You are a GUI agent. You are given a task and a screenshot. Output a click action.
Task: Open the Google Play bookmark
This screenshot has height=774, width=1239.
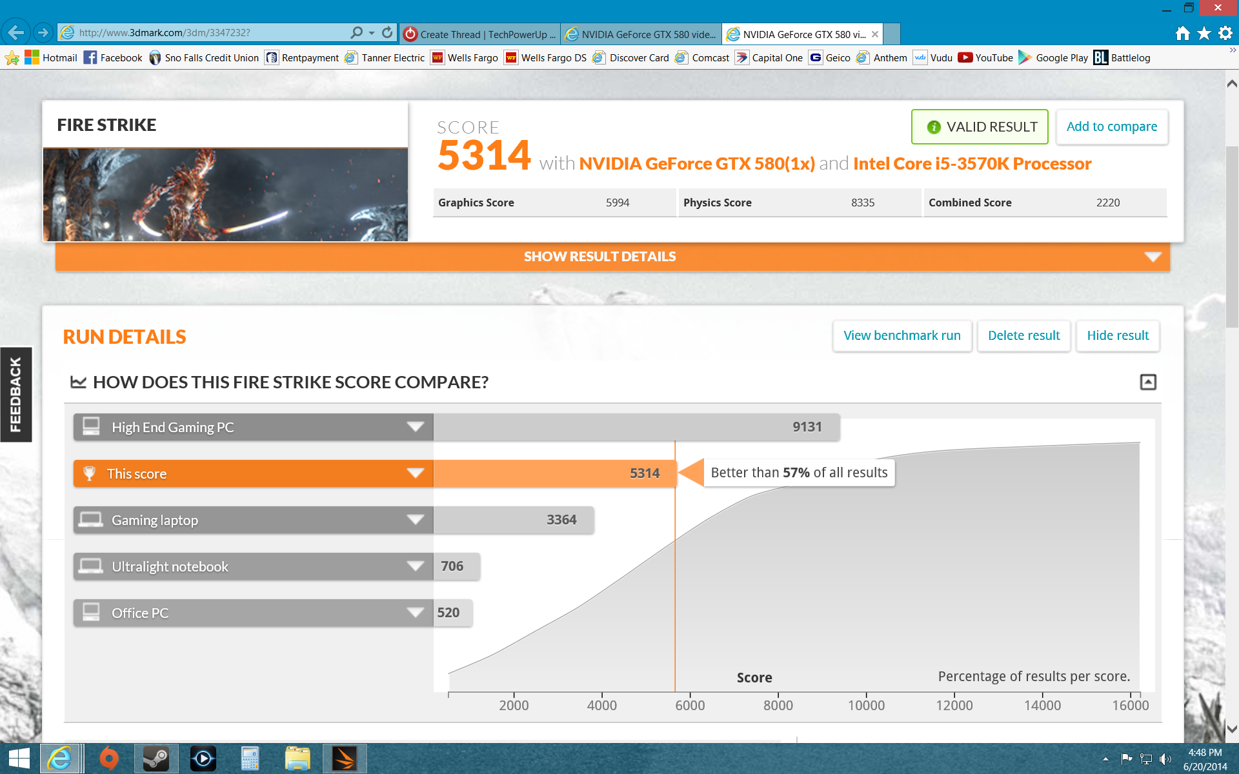click(1053, 58)
